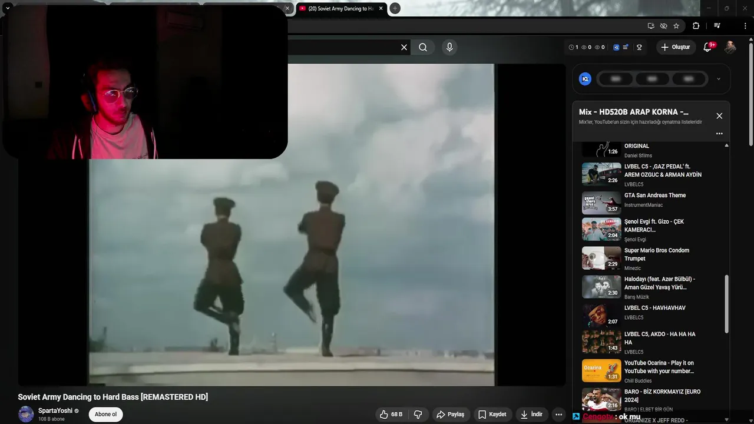This screenshot has height=424, width=754.
Task: Click the Minezic channel name
Action: (x=633, y=269)
